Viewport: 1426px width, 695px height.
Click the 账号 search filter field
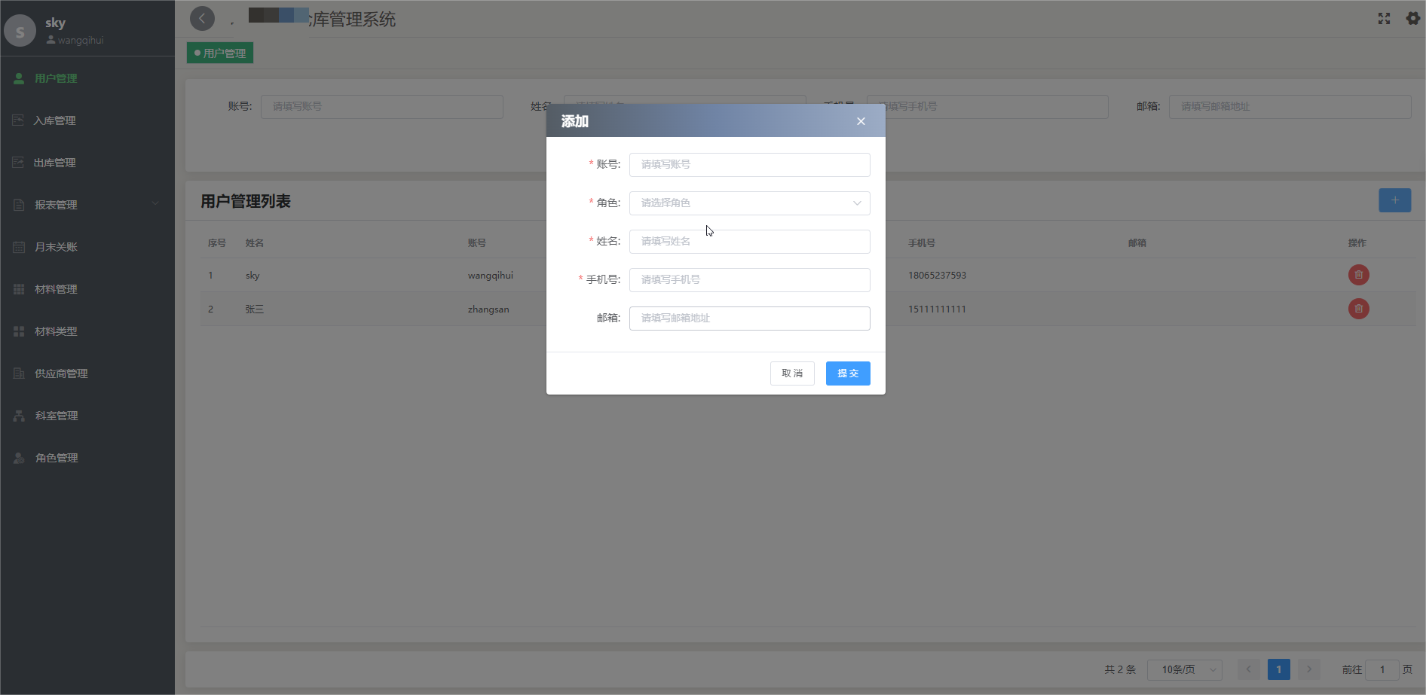tap(381, 107)
